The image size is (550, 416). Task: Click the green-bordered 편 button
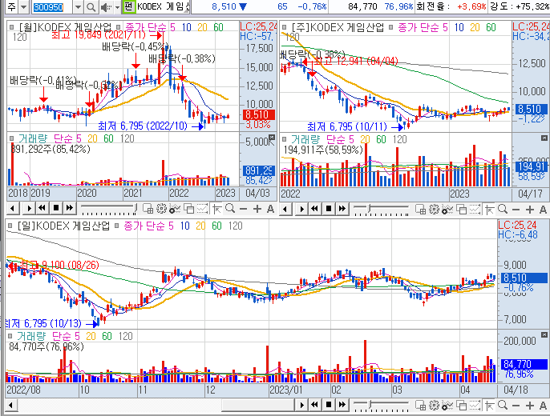(x=128, y=6)
